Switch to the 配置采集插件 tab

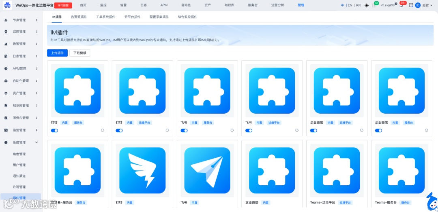tap(159, 17)
